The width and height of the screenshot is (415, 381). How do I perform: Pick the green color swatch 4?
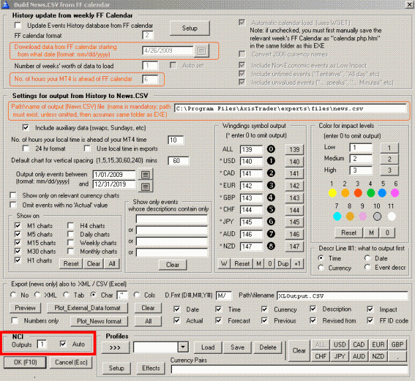(x=371, y=193)
